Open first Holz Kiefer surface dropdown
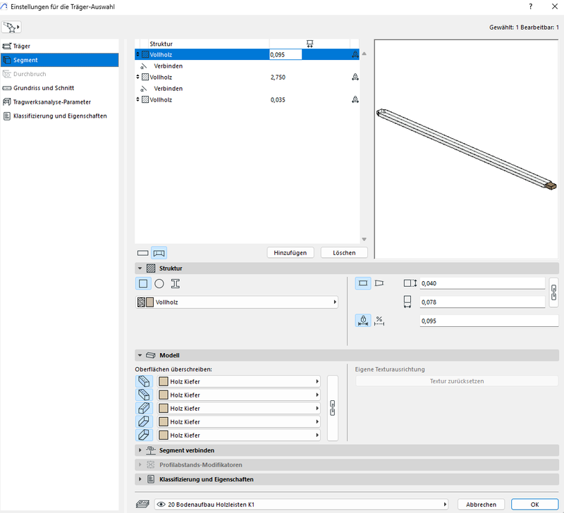Screen dimensions: 564x513 239,381
